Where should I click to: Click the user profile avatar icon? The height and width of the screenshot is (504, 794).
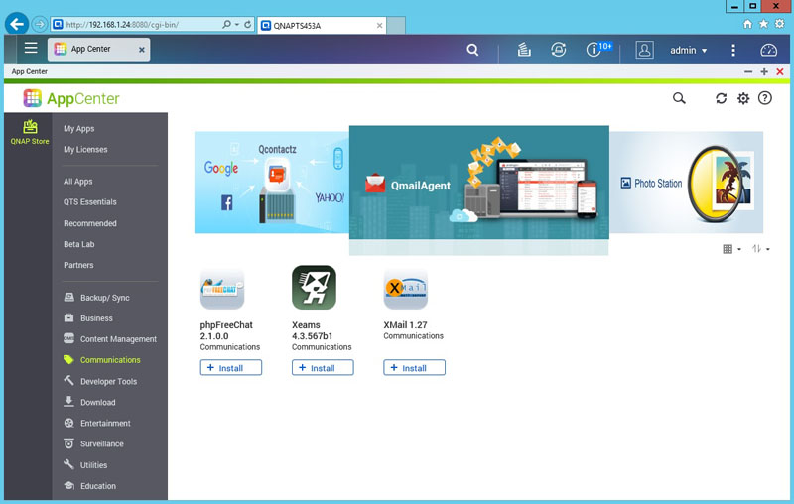click(644, 50)
